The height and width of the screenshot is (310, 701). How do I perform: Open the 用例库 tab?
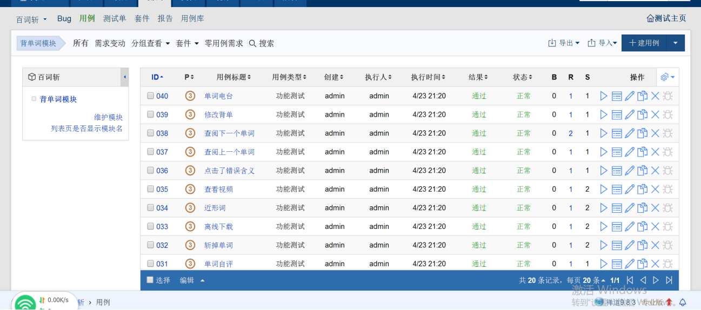[x=192, y=18]
